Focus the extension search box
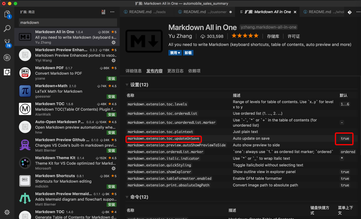The height and width of the screenshot is (219, 361). 68,22
